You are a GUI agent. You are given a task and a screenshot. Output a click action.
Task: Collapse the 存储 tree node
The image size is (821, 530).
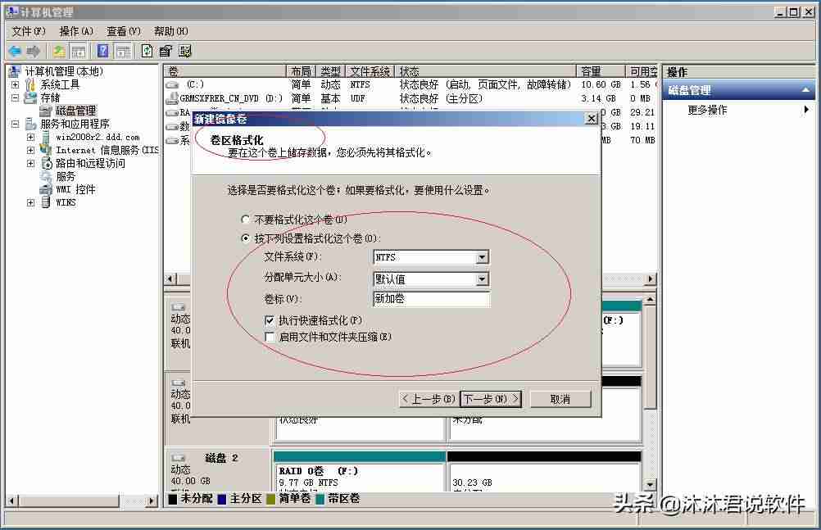(x=16, y=97)
